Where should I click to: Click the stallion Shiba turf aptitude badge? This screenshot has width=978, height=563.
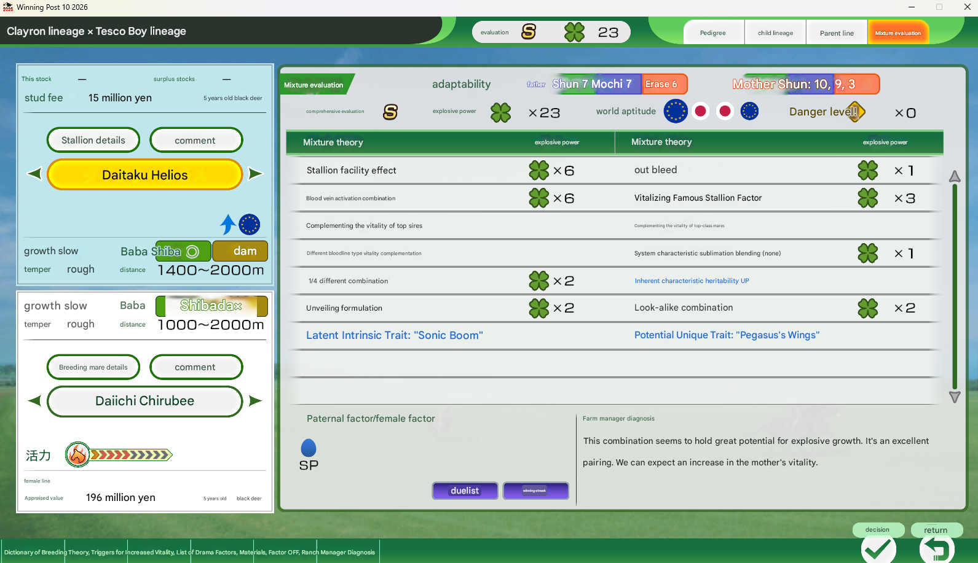pyautogui.click(x=183, y=251)
